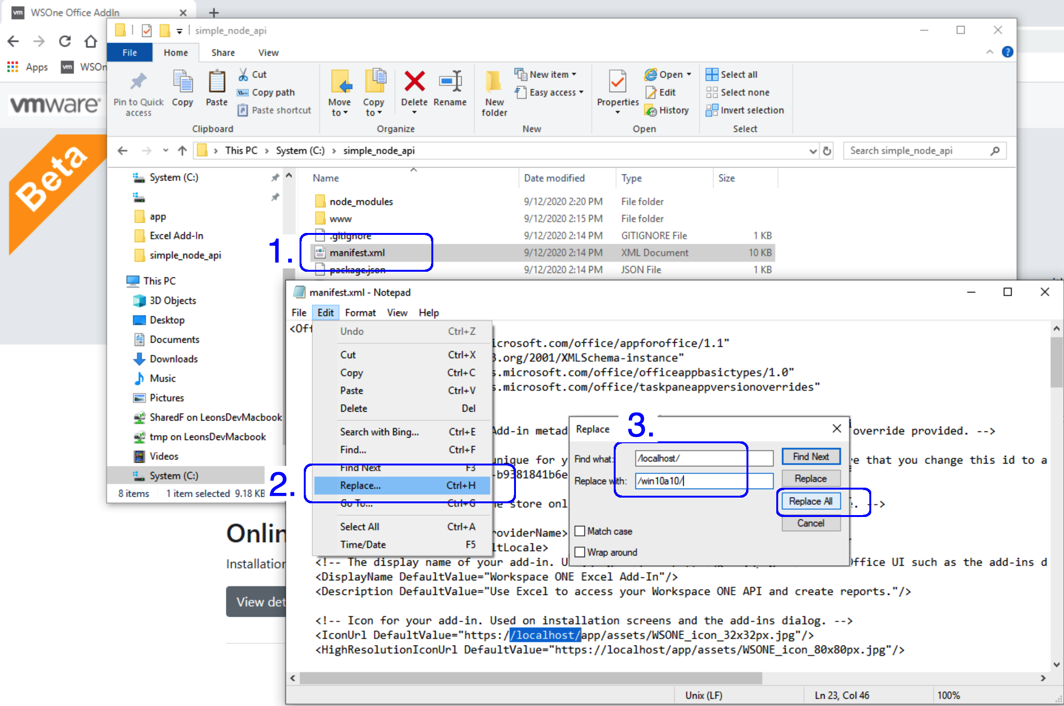
Task: Click Select none in ribbon
Action: pos(738,92)
